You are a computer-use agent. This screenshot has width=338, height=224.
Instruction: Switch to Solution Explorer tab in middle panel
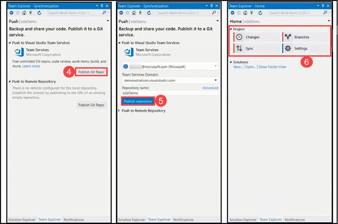coord(132,220)
